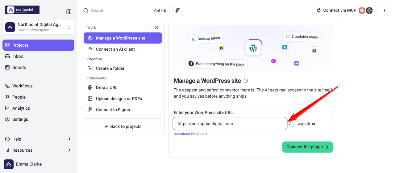Click the image icon beside Upload designs
This screenshot has height=173, width=395.
(x=90, y=99)
